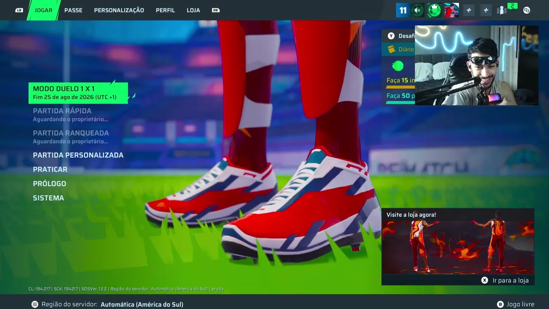Viewport: 549px width, 309px height.
Task: Click the blue level 11 badge
Action: (402, 10)
